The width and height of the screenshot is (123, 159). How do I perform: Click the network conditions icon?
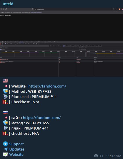tap(34, 44)
